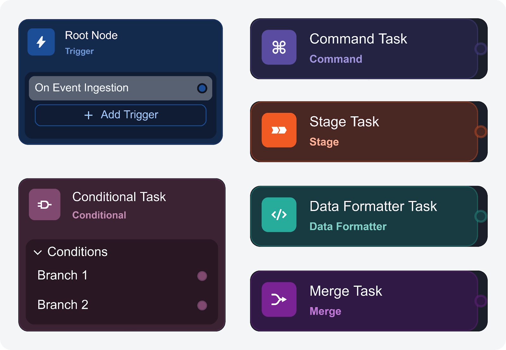Toggle the On Event Ingestion output port

click(202, 88)
